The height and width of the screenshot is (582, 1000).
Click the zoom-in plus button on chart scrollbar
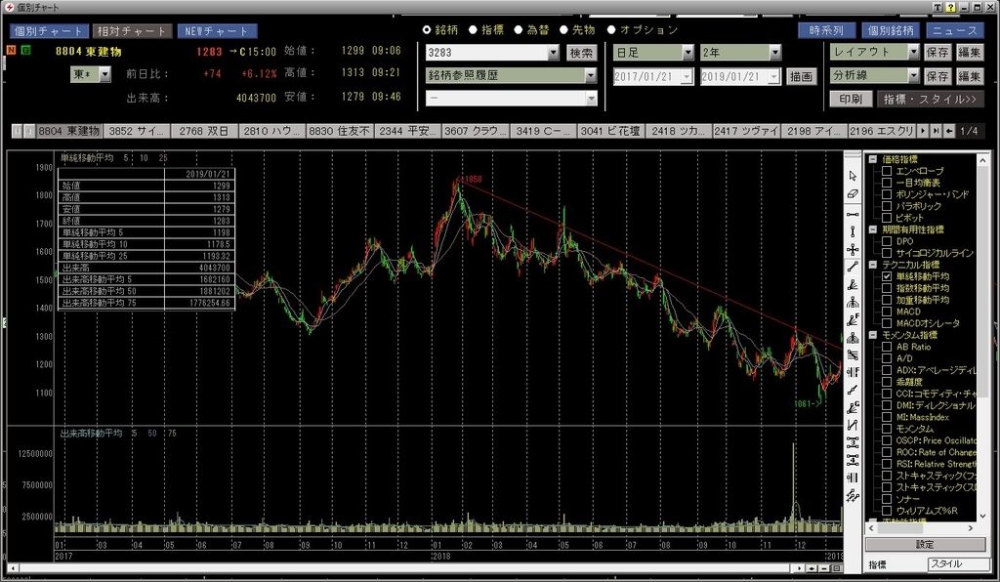point(812,568)
